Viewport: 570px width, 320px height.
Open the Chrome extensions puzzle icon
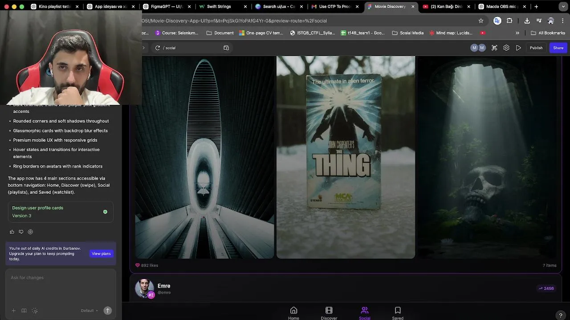[x=509, y=20]
